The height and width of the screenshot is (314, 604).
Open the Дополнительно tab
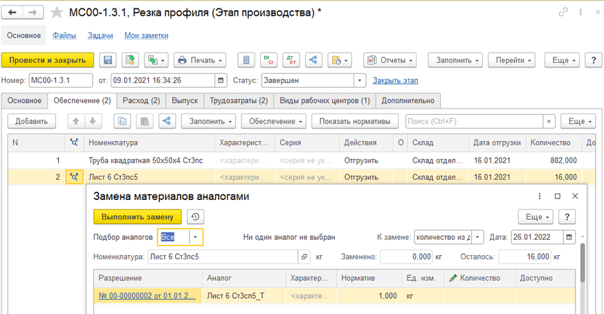408,100
